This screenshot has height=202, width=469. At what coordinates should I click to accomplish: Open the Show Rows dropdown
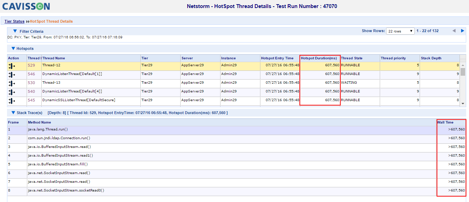coord(400,31)
